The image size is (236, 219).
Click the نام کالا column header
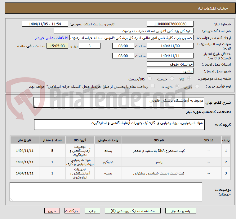159,140
